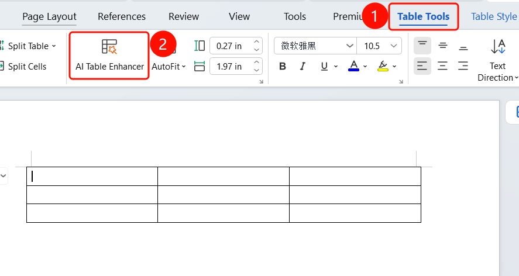The height and width of the screenshot is (276, 519).
Task: Apply the blue font color
Action: (353, 66)
